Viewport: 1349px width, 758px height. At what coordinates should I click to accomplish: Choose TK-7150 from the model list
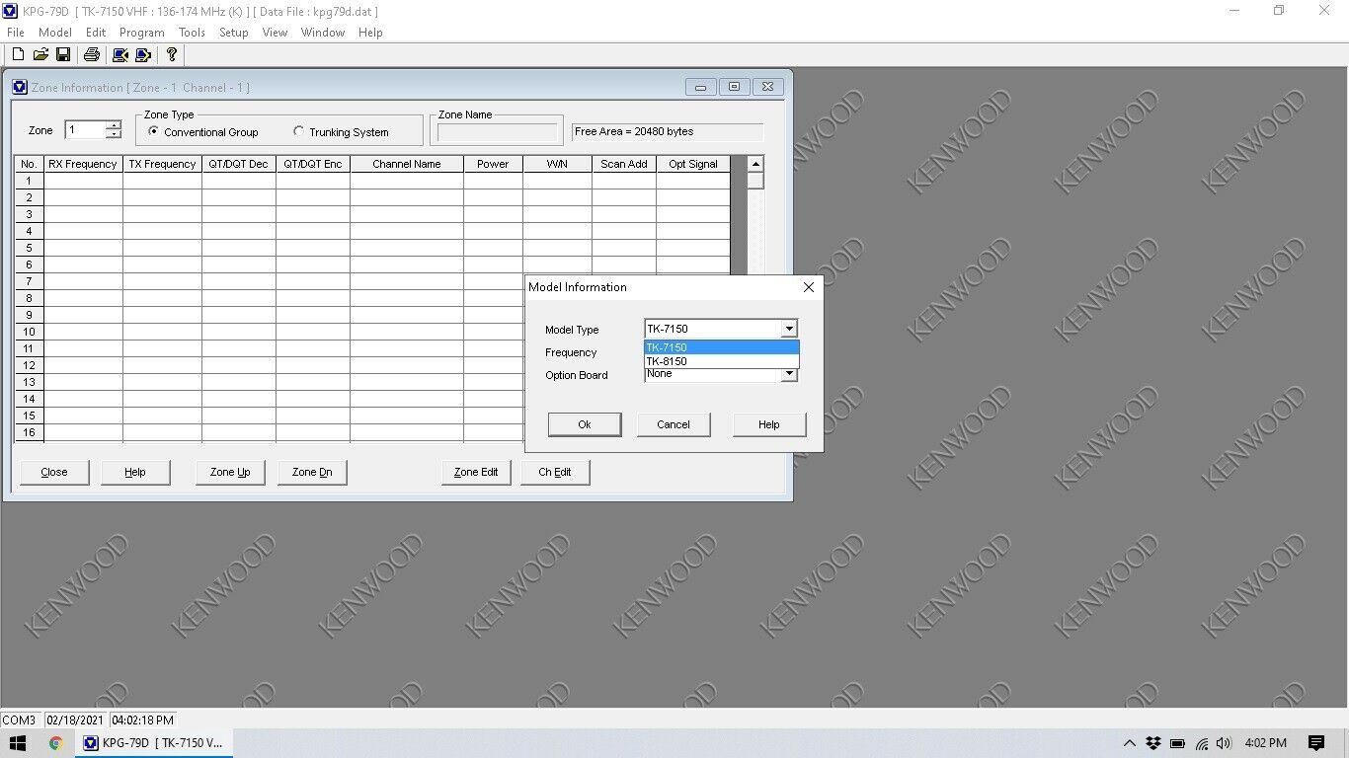721,347
